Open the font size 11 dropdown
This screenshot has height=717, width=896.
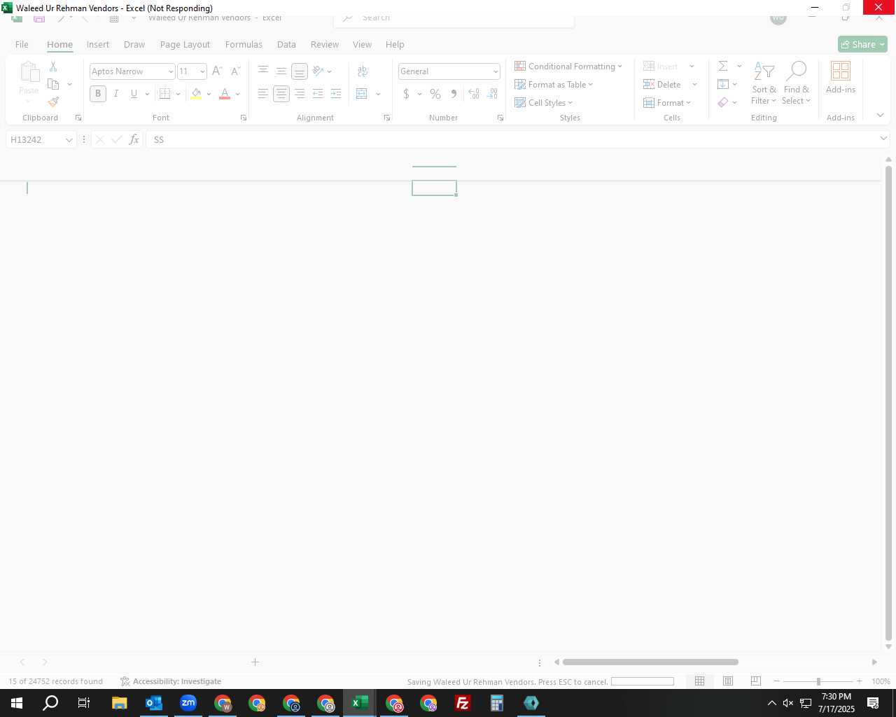click(202, 71)
